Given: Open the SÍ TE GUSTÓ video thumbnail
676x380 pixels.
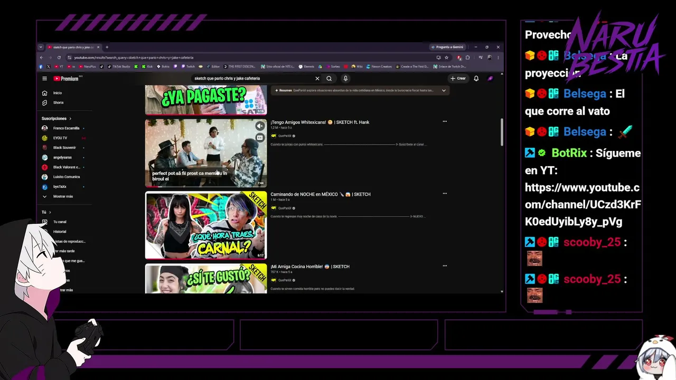Looking at the screenshot, I should (x=206, y=278).
